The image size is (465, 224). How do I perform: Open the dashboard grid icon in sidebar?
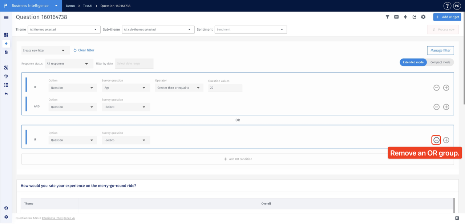[x=6, y=35]
